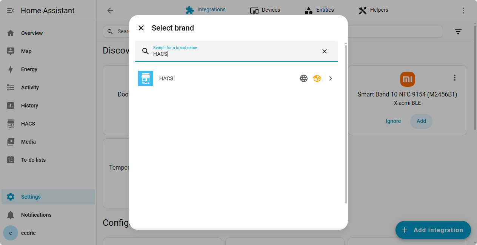Image resolution: width=477 pixels, height=245 pixels.
Task: Switch to the Helpers tab
Action: point(373,10)
